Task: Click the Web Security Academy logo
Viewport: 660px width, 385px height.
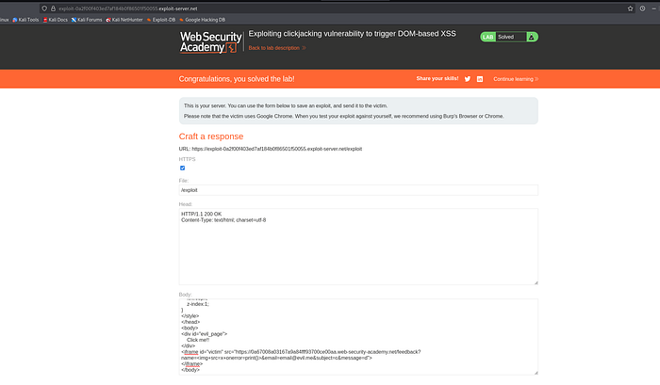Action: [x=211, y=42]
